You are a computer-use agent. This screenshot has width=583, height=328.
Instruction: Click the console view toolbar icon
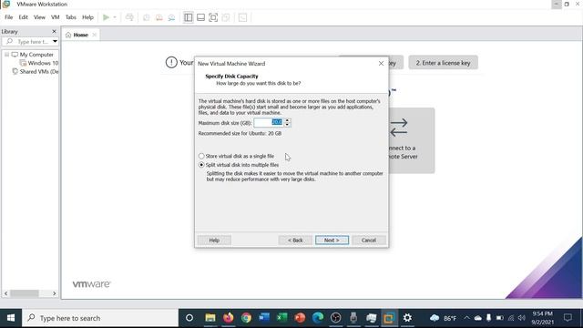[x=242, y=17]
